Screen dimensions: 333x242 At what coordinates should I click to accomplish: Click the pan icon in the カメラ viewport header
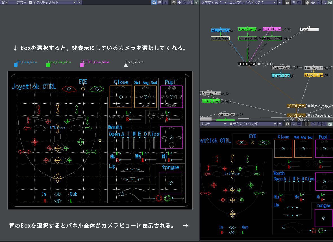(313, 124)
